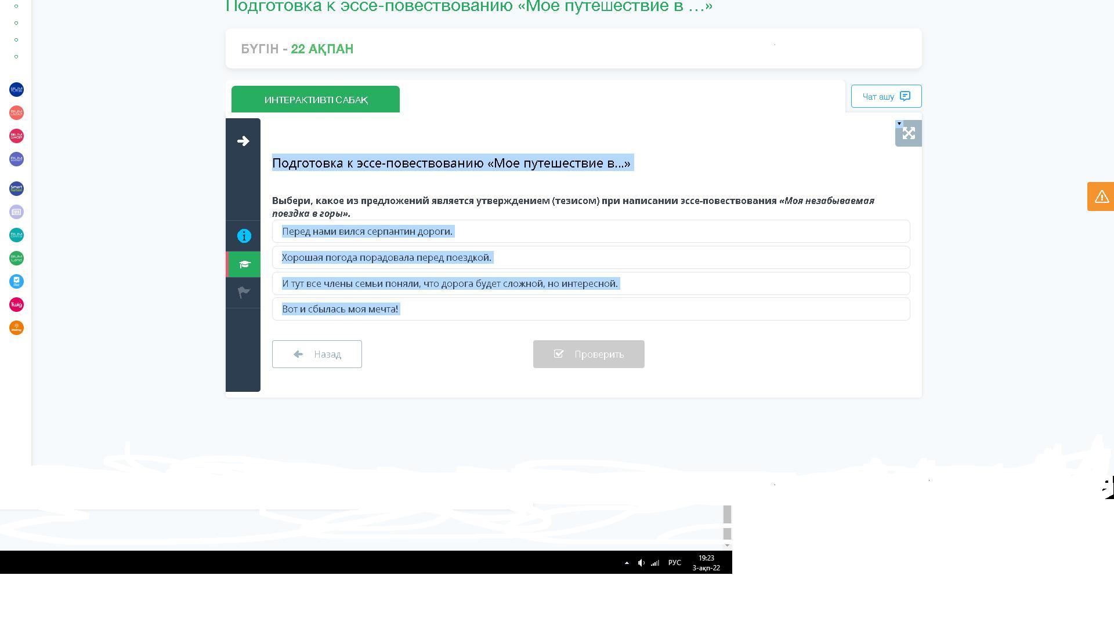Viewport: 1114px width, 626px height.
Task: Switch to ИНТЕРАКТИВТІ САБАҚ tab
Action: [316, 100]
